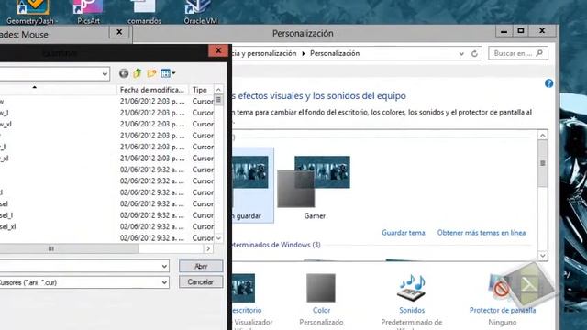Go up one folder level in file dialog
Image resolution: width=587 pixels, height=330 pixels.
tap(138, 73)
